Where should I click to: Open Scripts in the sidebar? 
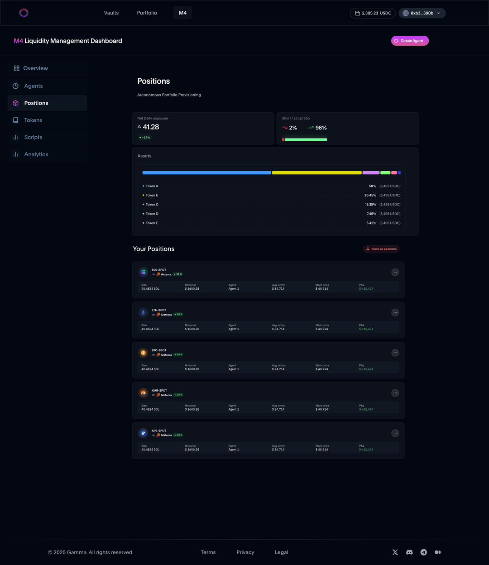click(47, 137)
